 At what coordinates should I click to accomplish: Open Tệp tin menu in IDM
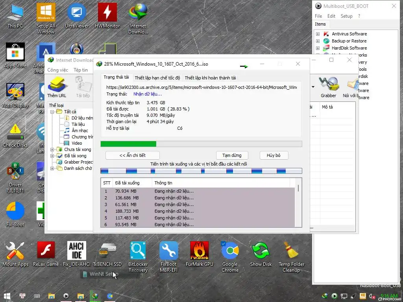81,70
